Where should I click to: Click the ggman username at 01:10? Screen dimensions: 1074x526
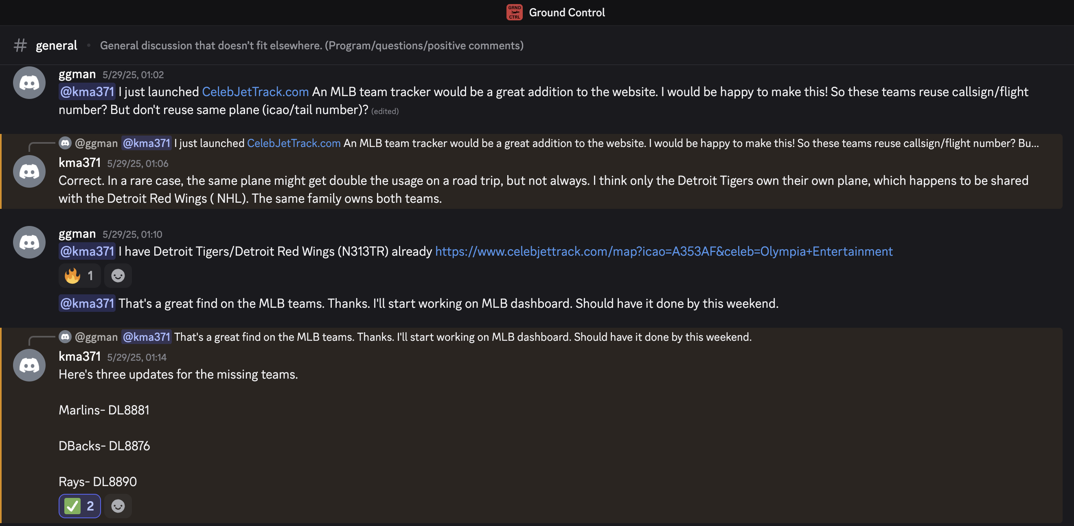[77, 234]
